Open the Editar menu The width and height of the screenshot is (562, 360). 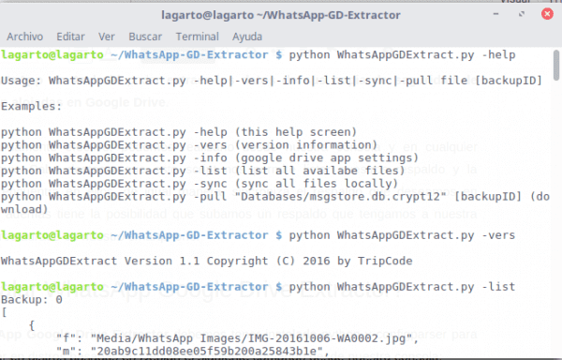70,37
